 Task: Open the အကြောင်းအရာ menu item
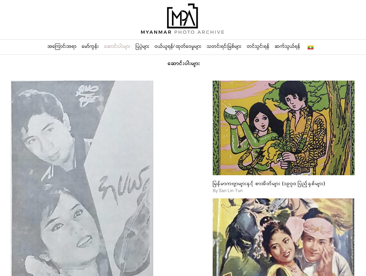click(x=62, y=47)
